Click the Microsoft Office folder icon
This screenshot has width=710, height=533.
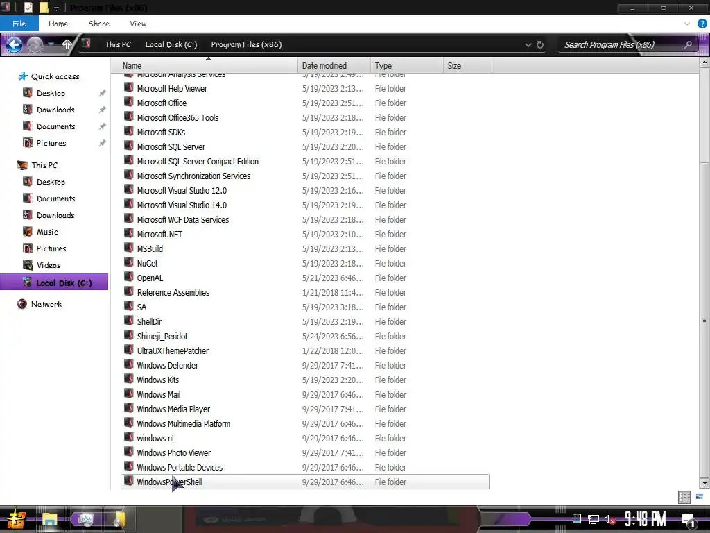point(128,103)
